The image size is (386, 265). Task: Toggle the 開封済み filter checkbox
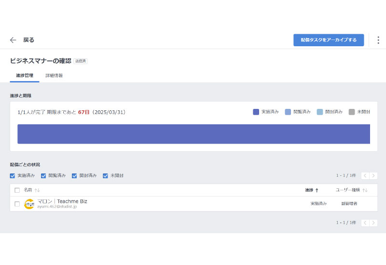point(74,176)
